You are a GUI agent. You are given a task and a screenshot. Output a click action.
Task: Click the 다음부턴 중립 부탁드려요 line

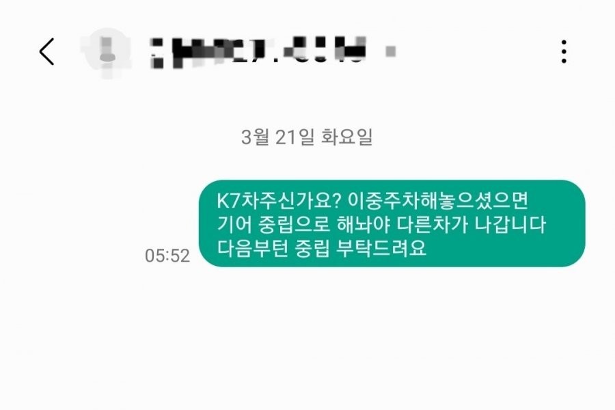pos(322,248)
